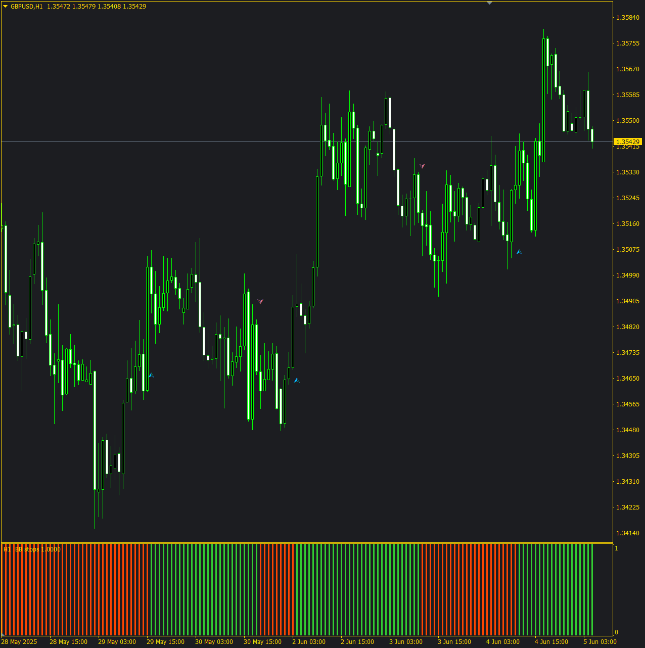Click price axis label 1.35755
The width and height of the screenshot is (645, 648).
click(627, 43)
